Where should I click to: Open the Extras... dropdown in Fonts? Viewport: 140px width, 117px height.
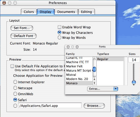point(102,89)
